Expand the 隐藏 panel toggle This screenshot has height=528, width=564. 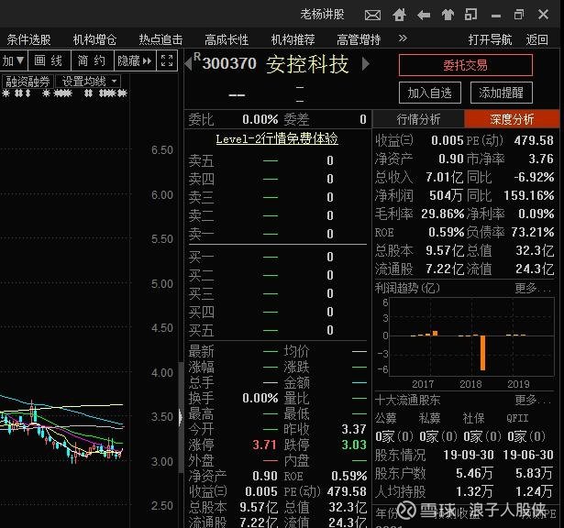click(x=135, y=60)
